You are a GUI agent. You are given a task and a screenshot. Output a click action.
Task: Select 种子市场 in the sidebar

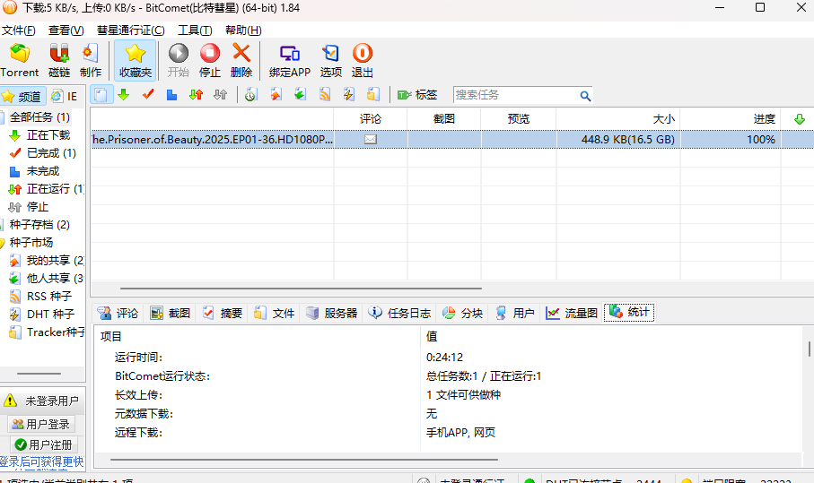click(31, 243)
